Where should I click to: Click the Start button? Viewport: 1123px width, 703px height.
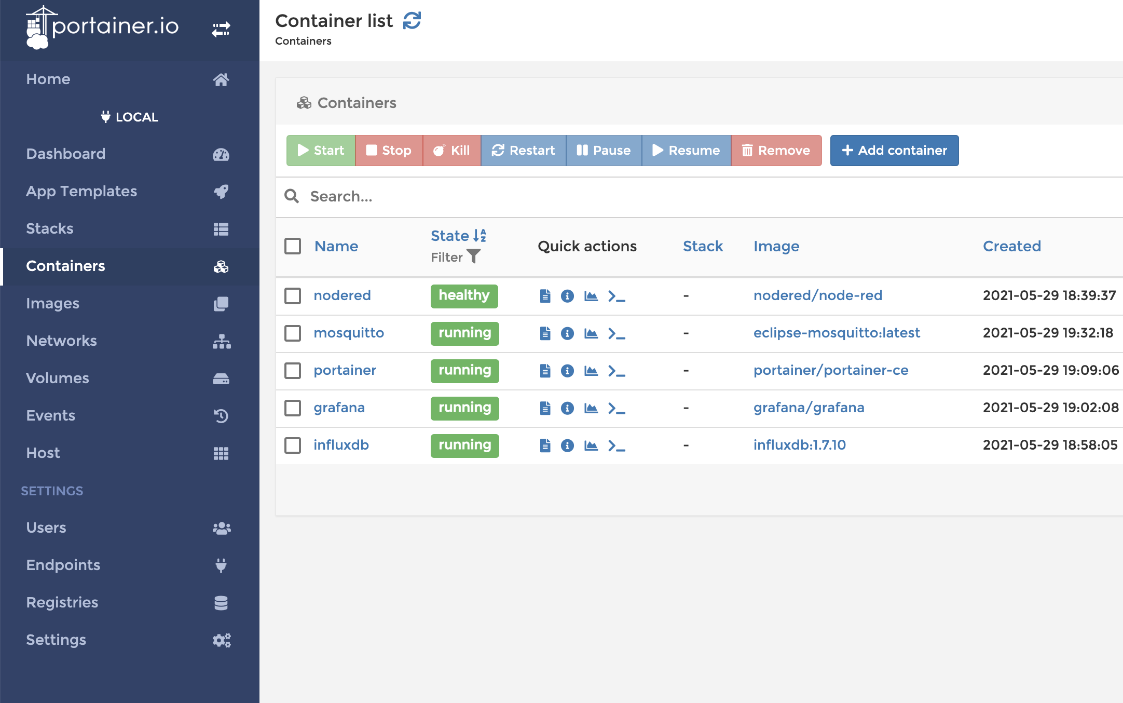(321, 151)
